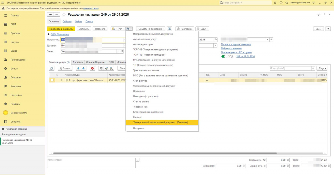This screenshot has width=334, height=175.
Task: Check the first row checkbox in table
Action: pyautogui.click(x=52, y=80)
